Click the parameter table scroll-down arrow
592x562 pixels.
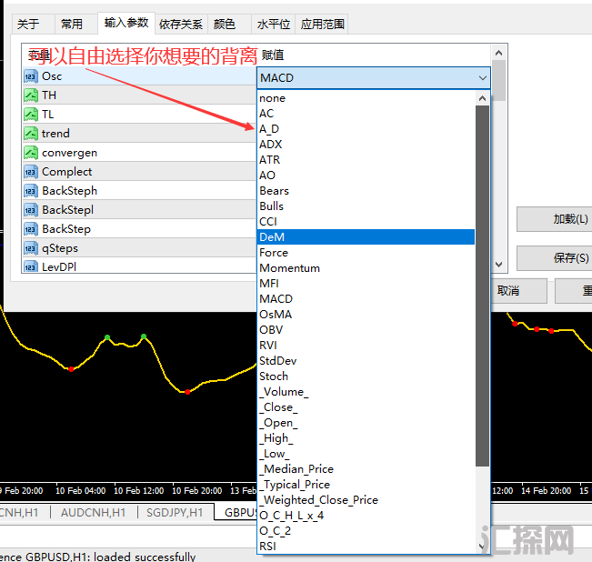[498, 265]
